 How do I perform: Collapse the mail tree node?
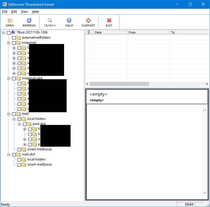click(8, 114)
